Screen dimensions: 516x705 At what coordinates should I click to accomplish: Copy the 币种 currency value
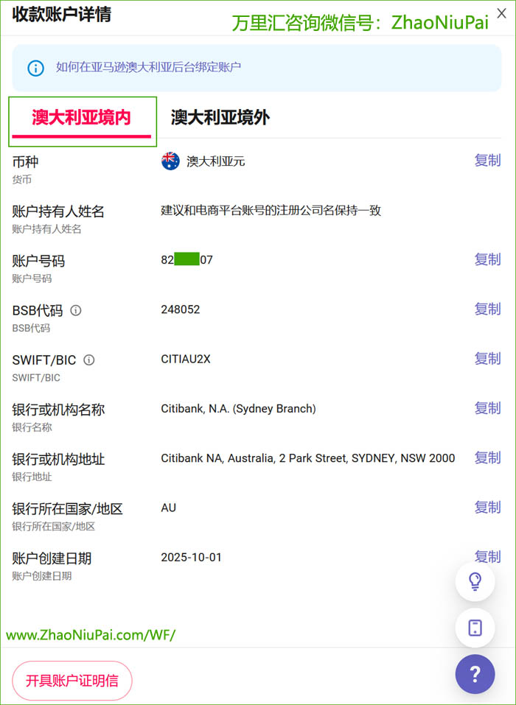click(487, 161)
